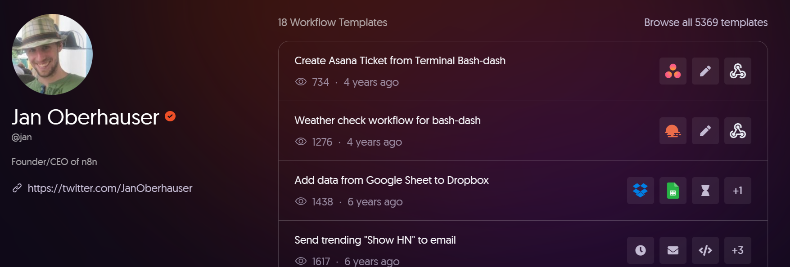Viewport: 790px width, 267px height.
Task: Click the hourglass wait node icon
Action: (x=705, y=191)
